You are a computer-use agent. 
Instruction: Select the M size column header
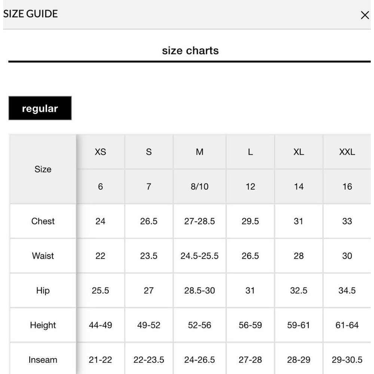point(199,152)
